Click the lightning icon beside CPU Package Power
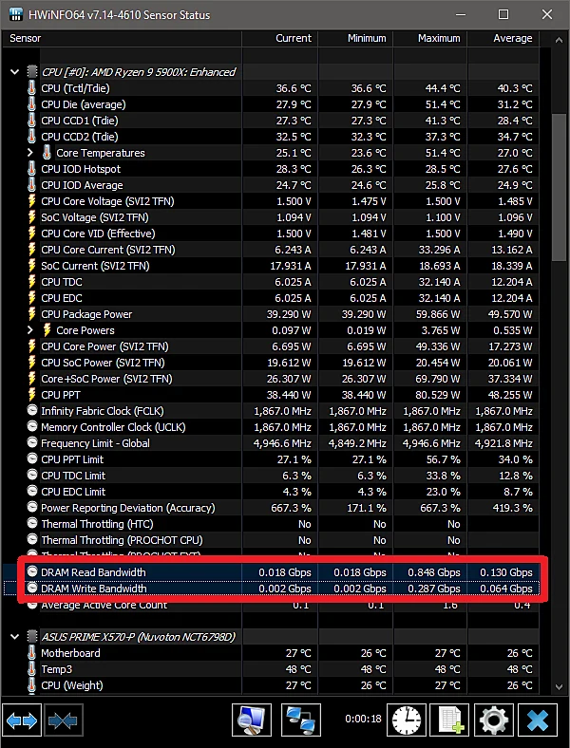Image resolution: width=570 pixels, height=748 pixels. pyautogui.click(x=31, y=314)
